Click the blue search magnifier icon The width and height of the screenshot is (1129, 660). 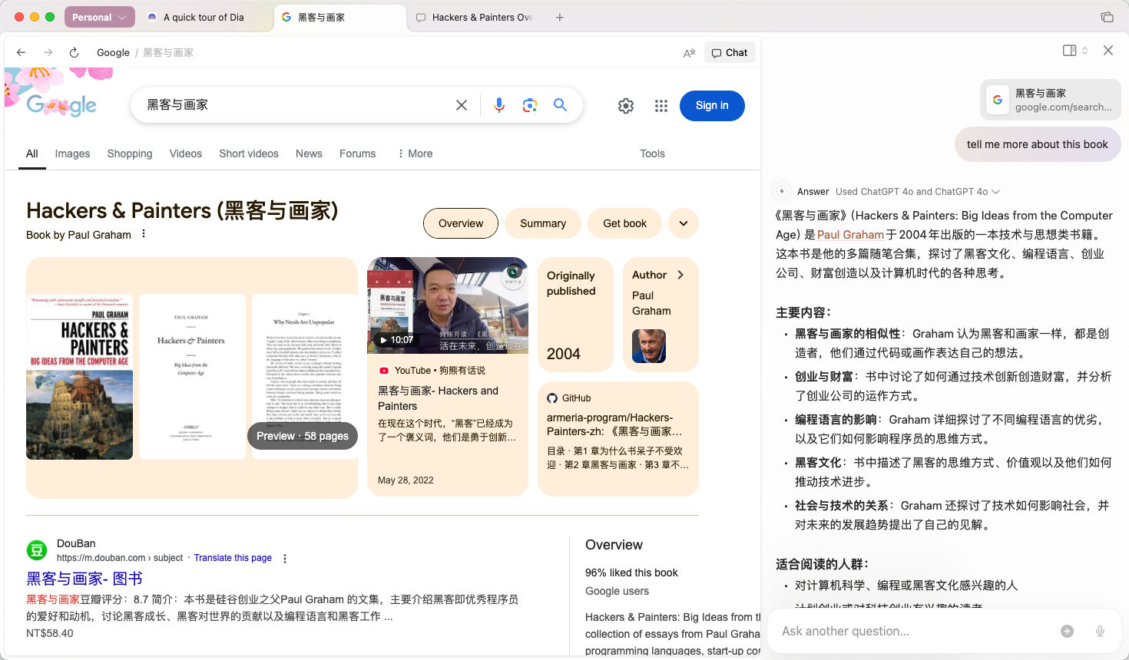pyautogui.click(x=561, y=105)
